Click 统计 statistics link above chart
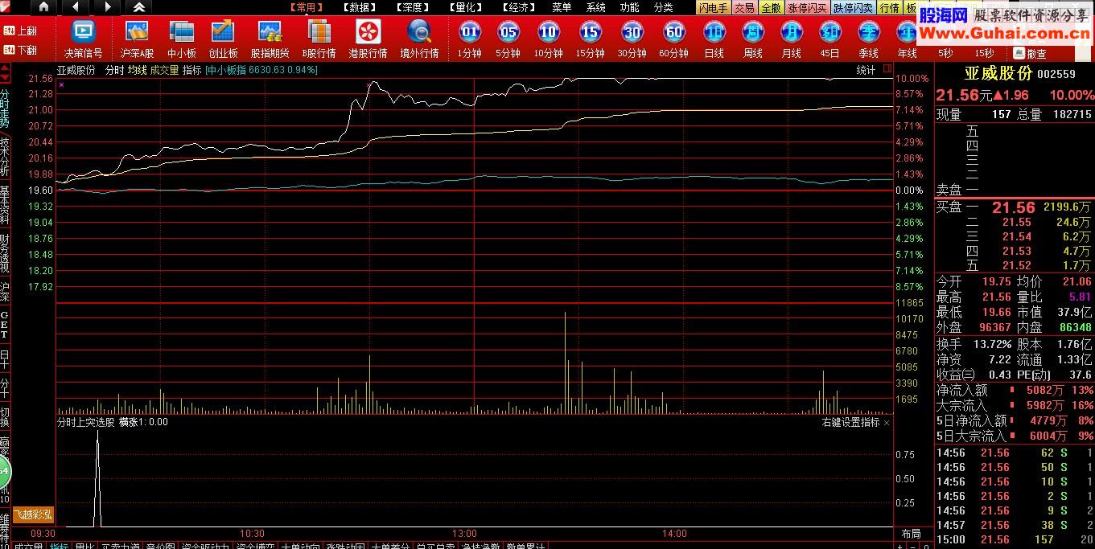Image resolution: width=1095 pixels, height=549 pixels. [866, 70]
